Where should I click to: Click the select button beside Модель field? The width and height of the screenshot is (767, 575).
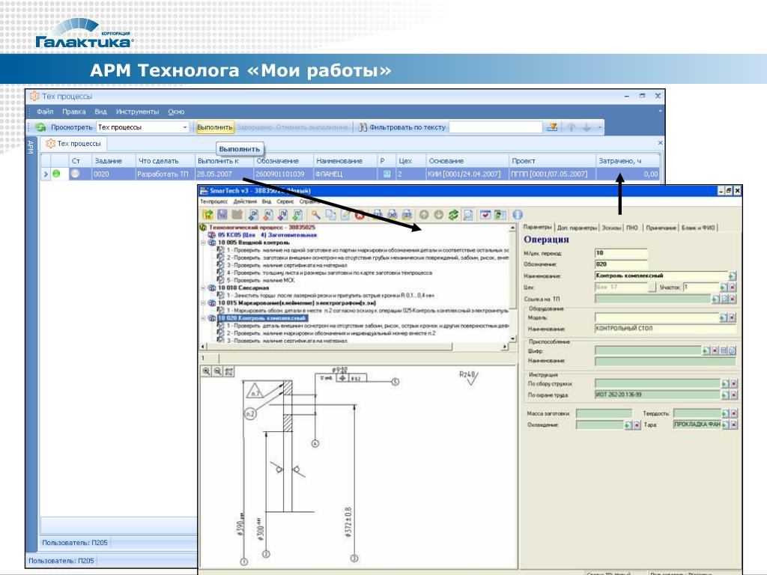click(x=724, y=317)
